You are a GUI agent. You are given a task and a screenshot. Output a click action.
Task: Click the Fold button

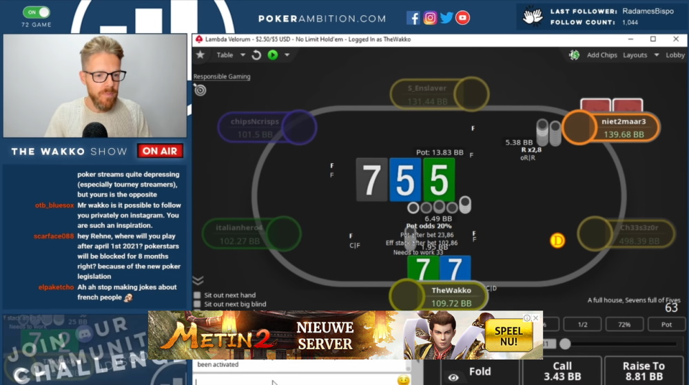(x=480, y=371)
